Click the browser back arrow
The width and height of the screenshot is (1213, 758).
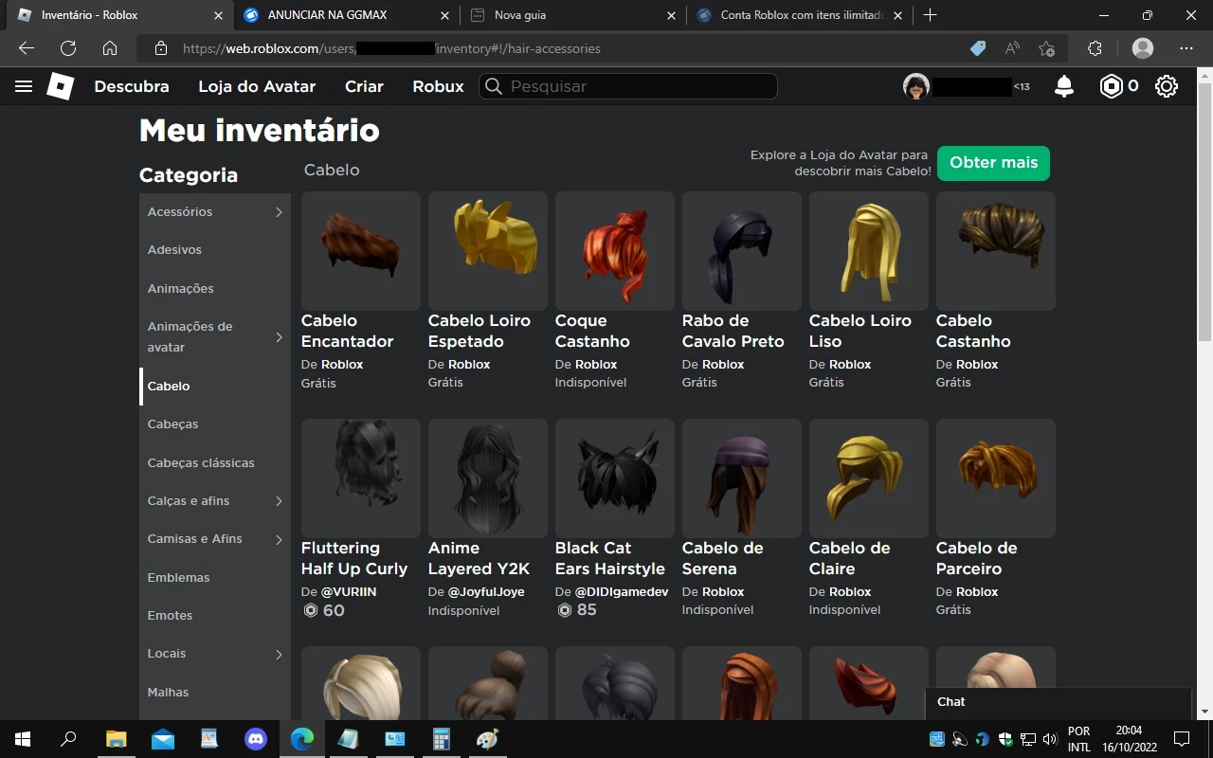tap(27, 48)
